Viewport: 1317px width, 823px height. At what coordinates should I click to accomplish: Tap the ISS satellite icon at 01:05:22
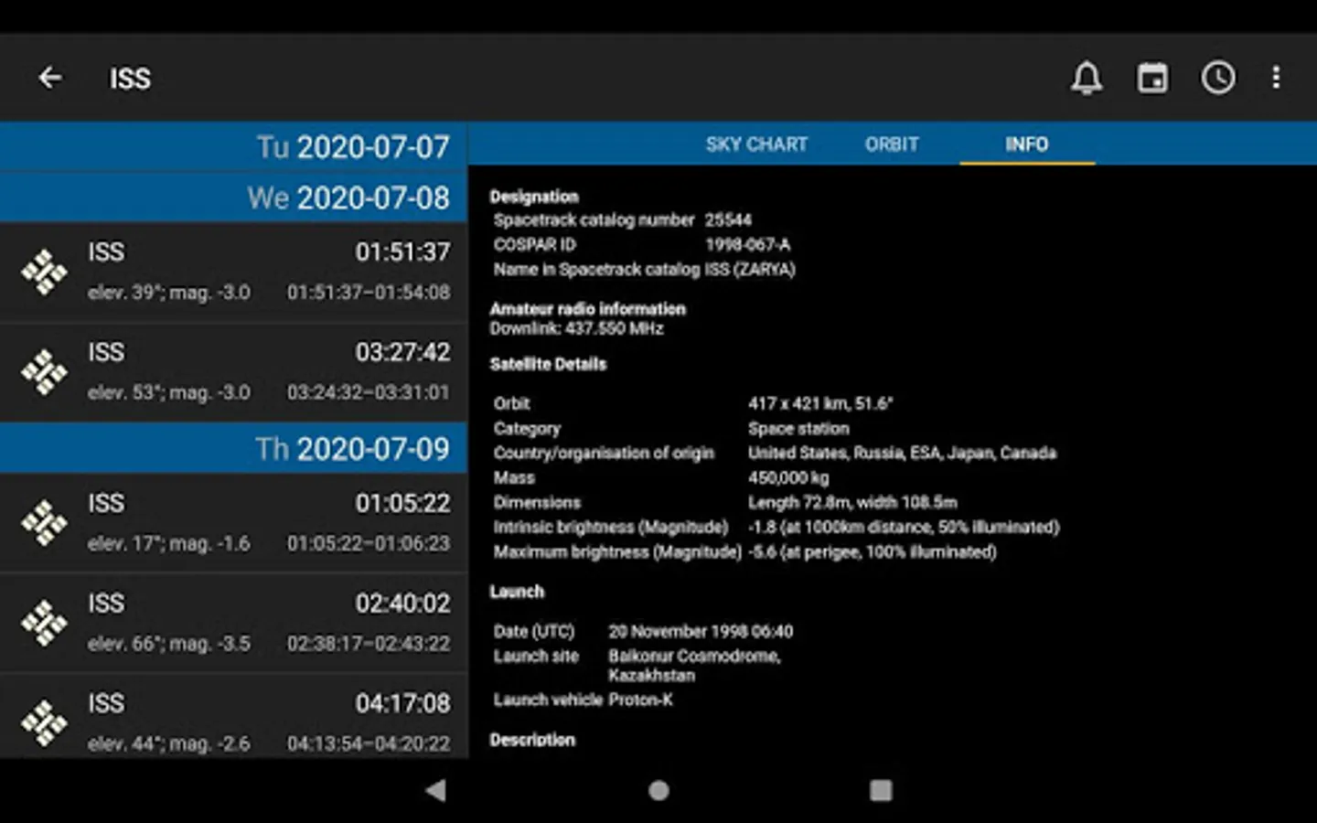click(44, 523)
